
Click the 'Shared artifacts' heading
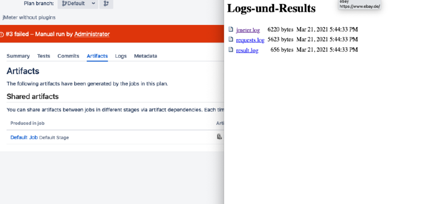[33, 96]
